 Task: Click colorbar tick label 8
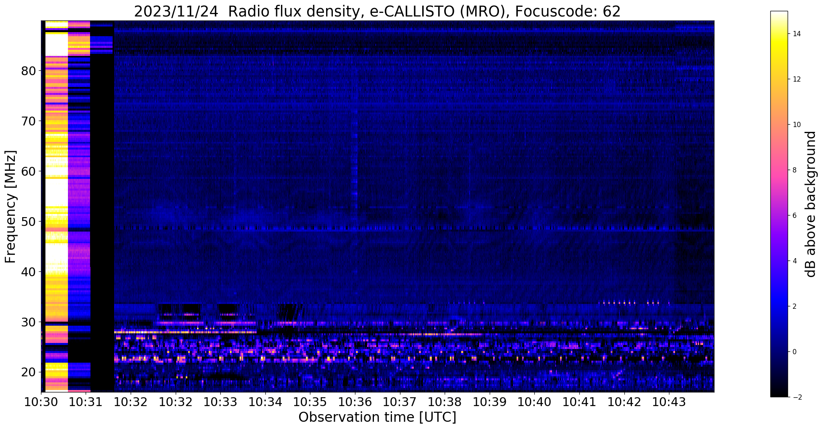coord(794,170)
